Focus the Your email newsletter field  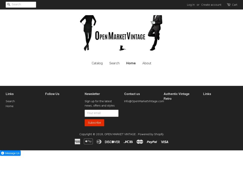point(102,113)
